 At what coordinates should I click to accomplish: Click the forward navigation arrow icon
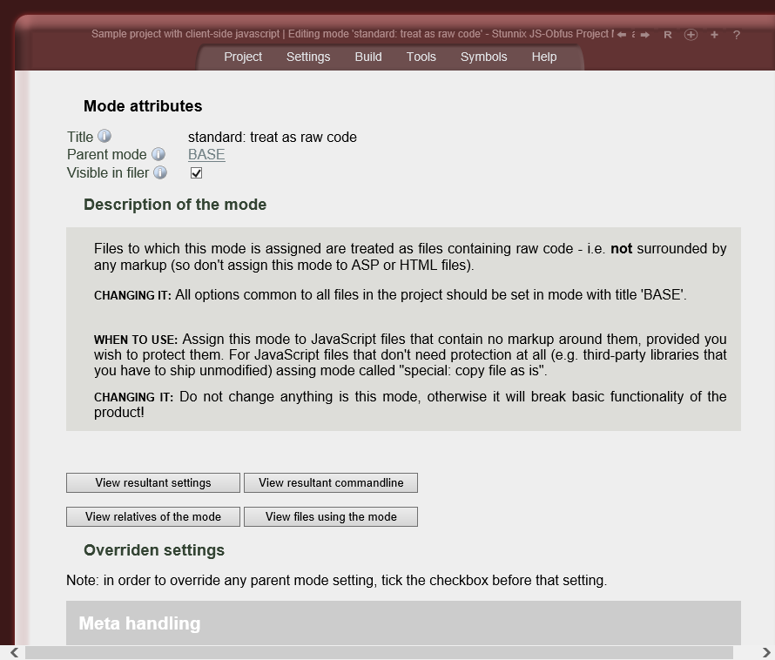click(644, 34)
